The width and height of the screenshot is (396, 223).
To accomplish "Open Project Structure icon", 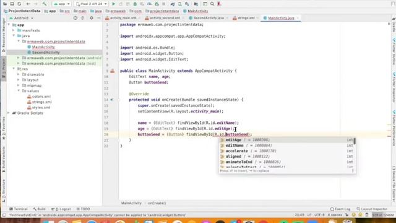I will pyautogui.click(x=196, y=4).
